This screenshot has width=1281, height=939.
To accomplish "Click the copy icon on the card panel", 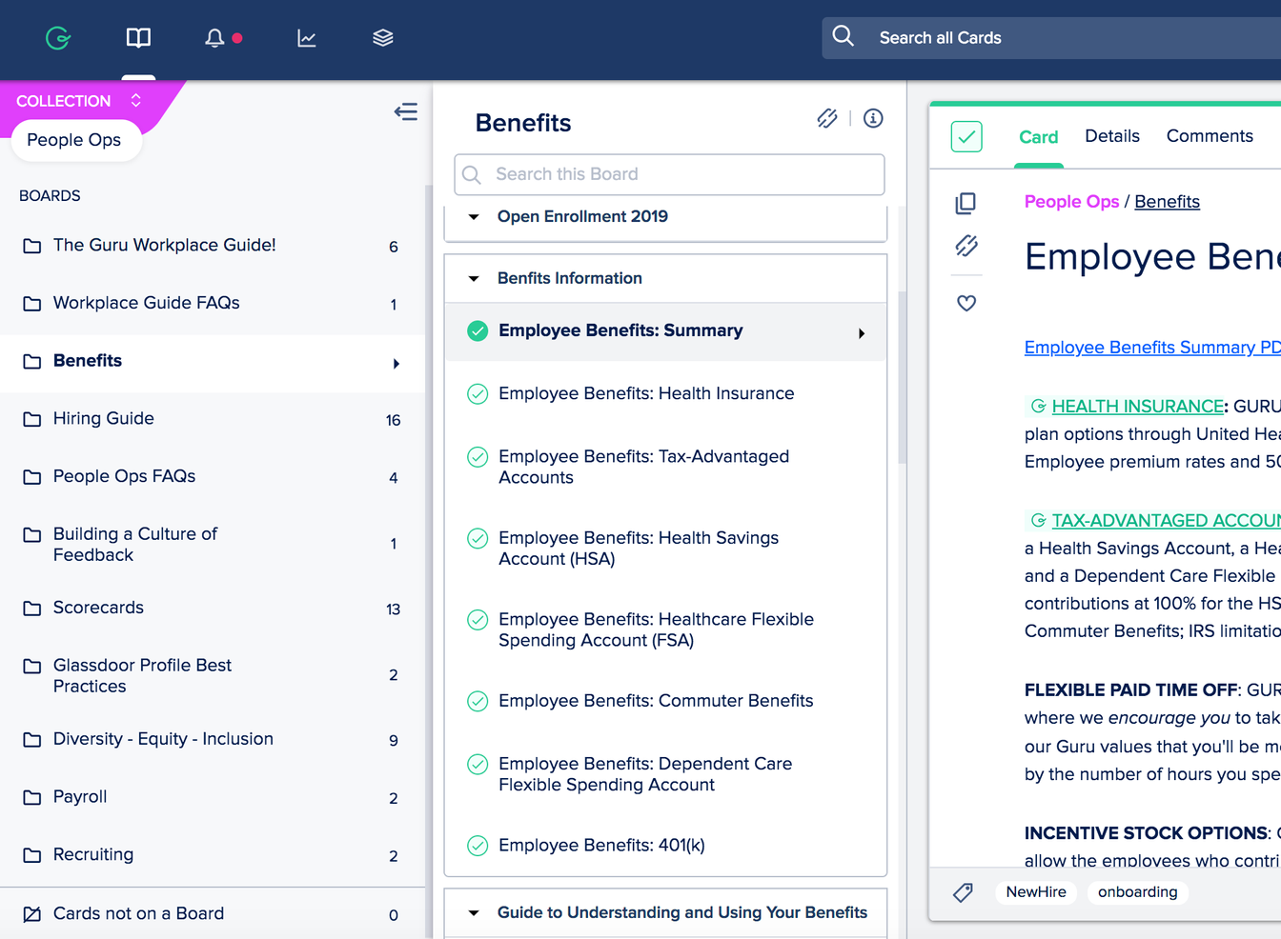I will 966,203.
